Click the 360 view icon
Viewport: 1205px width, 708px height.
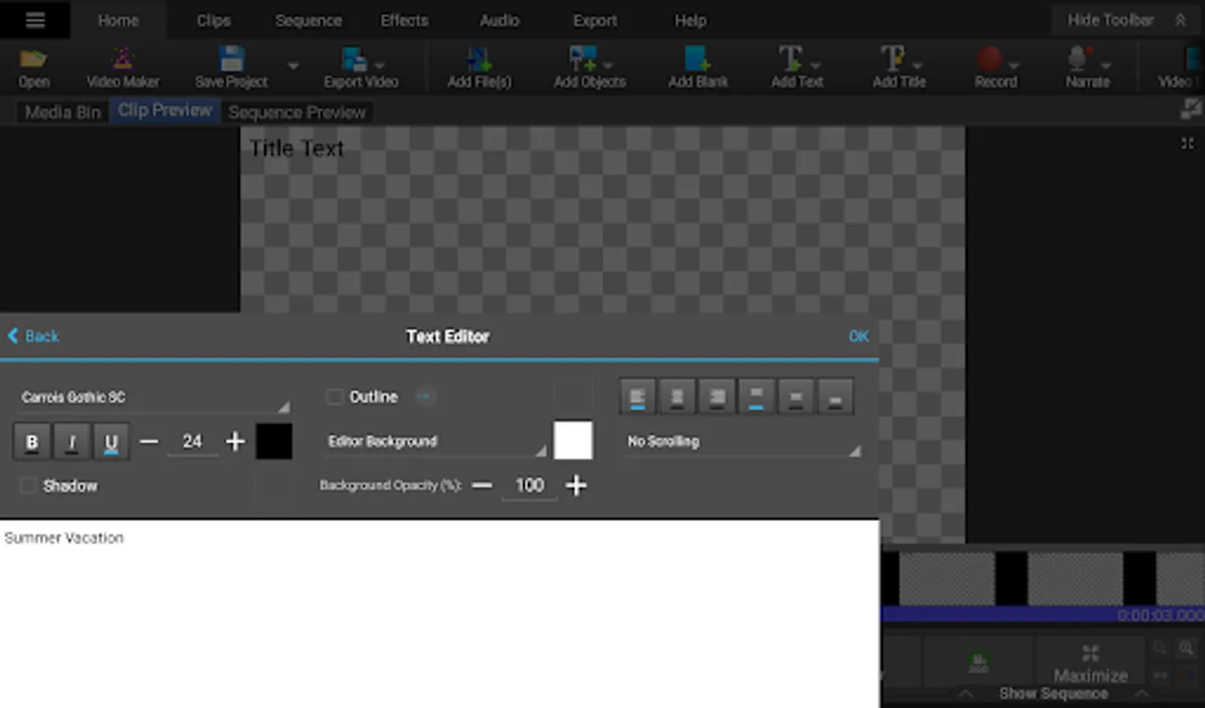pos(978,662)
